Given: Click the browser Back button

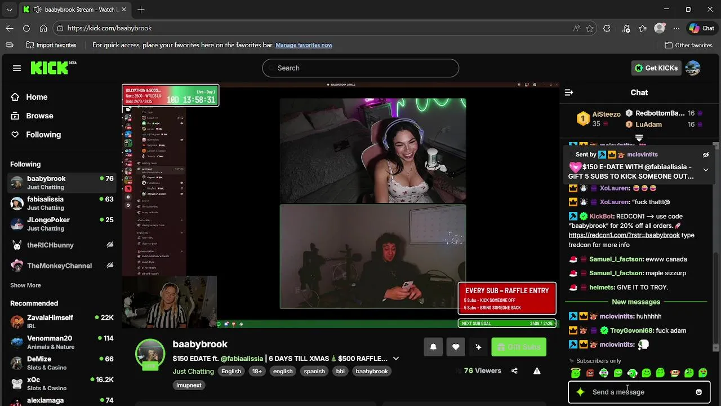Looking at the screenshot, I should click(10, 28).
